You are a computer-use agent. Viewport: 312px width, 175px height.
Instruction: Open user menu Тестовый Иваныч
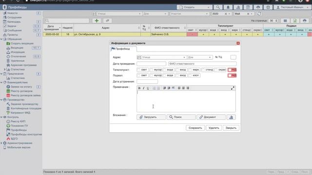pyautogui.click(x=292, y=7)
